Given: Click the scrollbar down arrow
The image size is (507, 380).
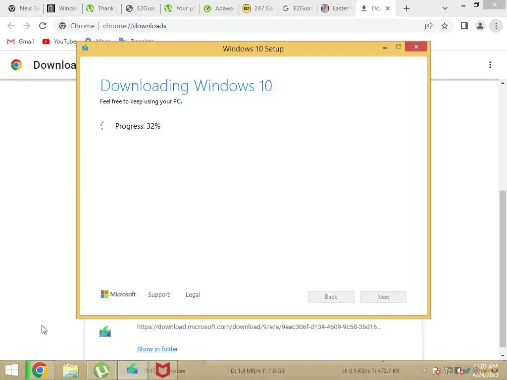Looking at the screenshot, I should (x=503, y=356).
